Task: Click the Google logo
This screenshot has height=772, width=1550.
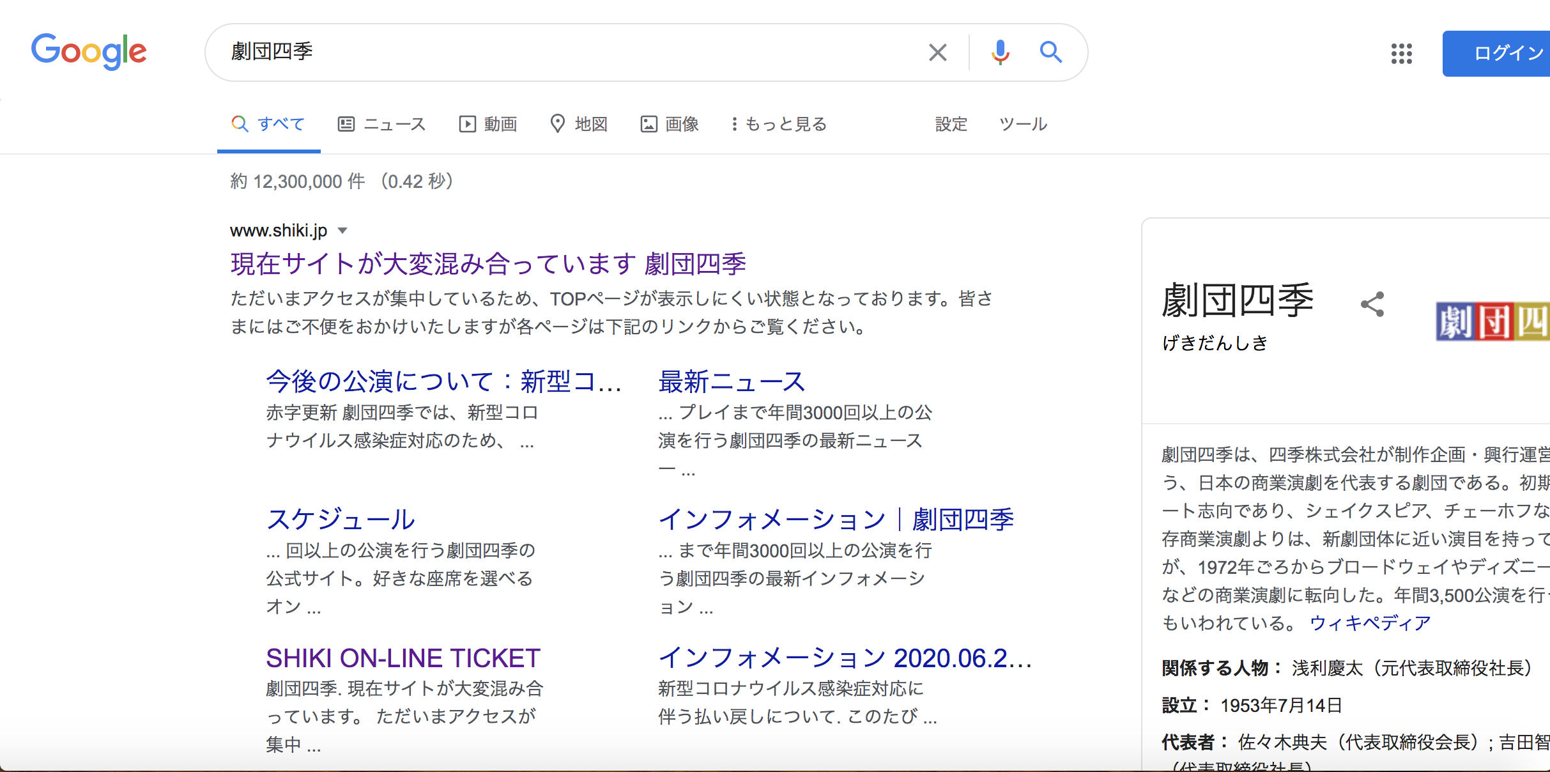Action: pos(89,51)
